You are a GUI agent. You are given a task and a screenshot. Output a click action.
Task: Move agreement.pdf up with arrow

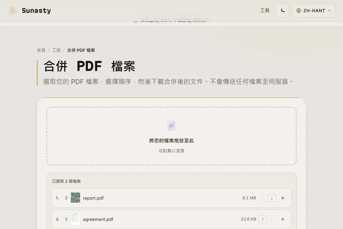tap(263, 219)
